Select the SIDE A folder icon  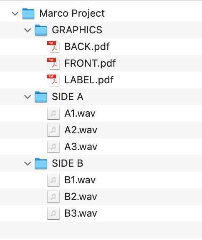pyautogui.click(x=41, y=97)
